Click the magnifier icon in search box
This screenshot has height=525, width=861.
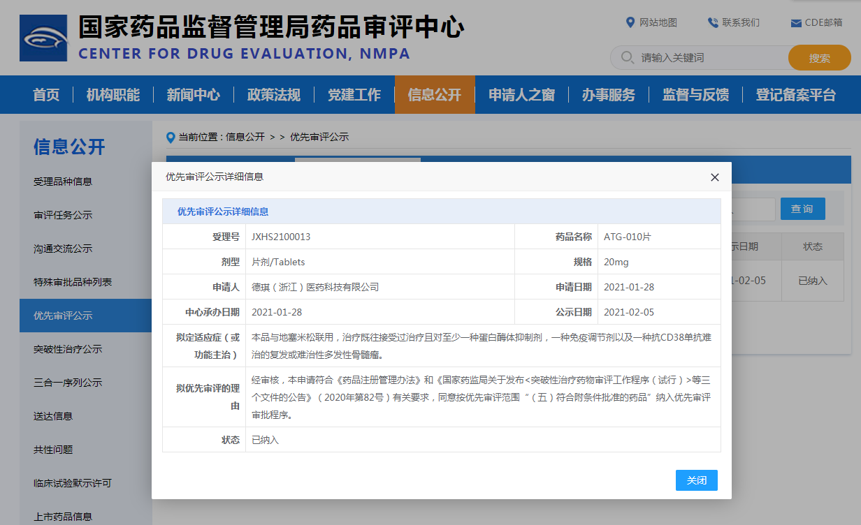click(x=628, y=58)
